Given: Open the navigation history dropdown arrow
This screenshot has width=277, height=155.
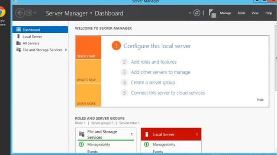Looking at the screenshot, I should coord(35,13).
